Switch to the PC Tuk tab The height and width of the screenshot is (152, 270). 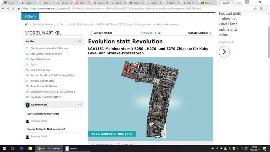coord(11,3)
